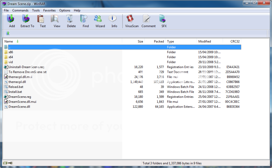Click the key icon in status bar
This screenshot has width=272, height=168.
(10, 163)
